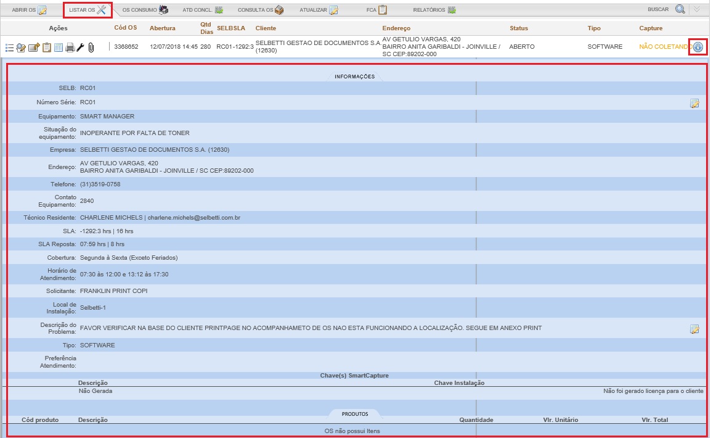Viewport: 711px width, 438px height.
Task: Click Não foi gerado licença para o cliente
Action: [x=654, y=391]
